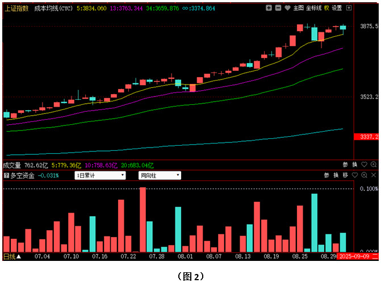Click the magenta 13:3763.344 value

point(127,9)
